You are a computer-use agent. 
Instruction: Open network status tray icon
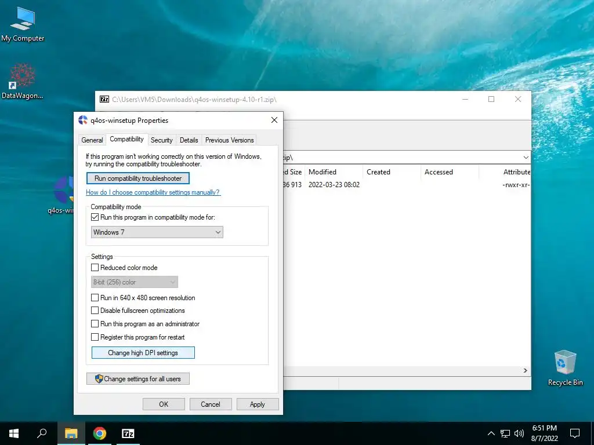click(x=505, y=433)
